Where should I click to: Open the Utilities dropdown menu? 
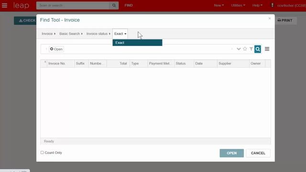pyautogui.click(x=238, y=5)
